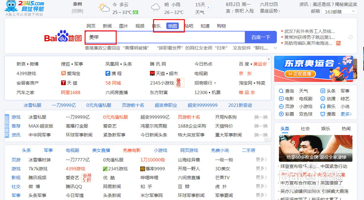Open headline 武汉7名外来务工人员核
The image size is (364, 200).
[x=309, y=31]
